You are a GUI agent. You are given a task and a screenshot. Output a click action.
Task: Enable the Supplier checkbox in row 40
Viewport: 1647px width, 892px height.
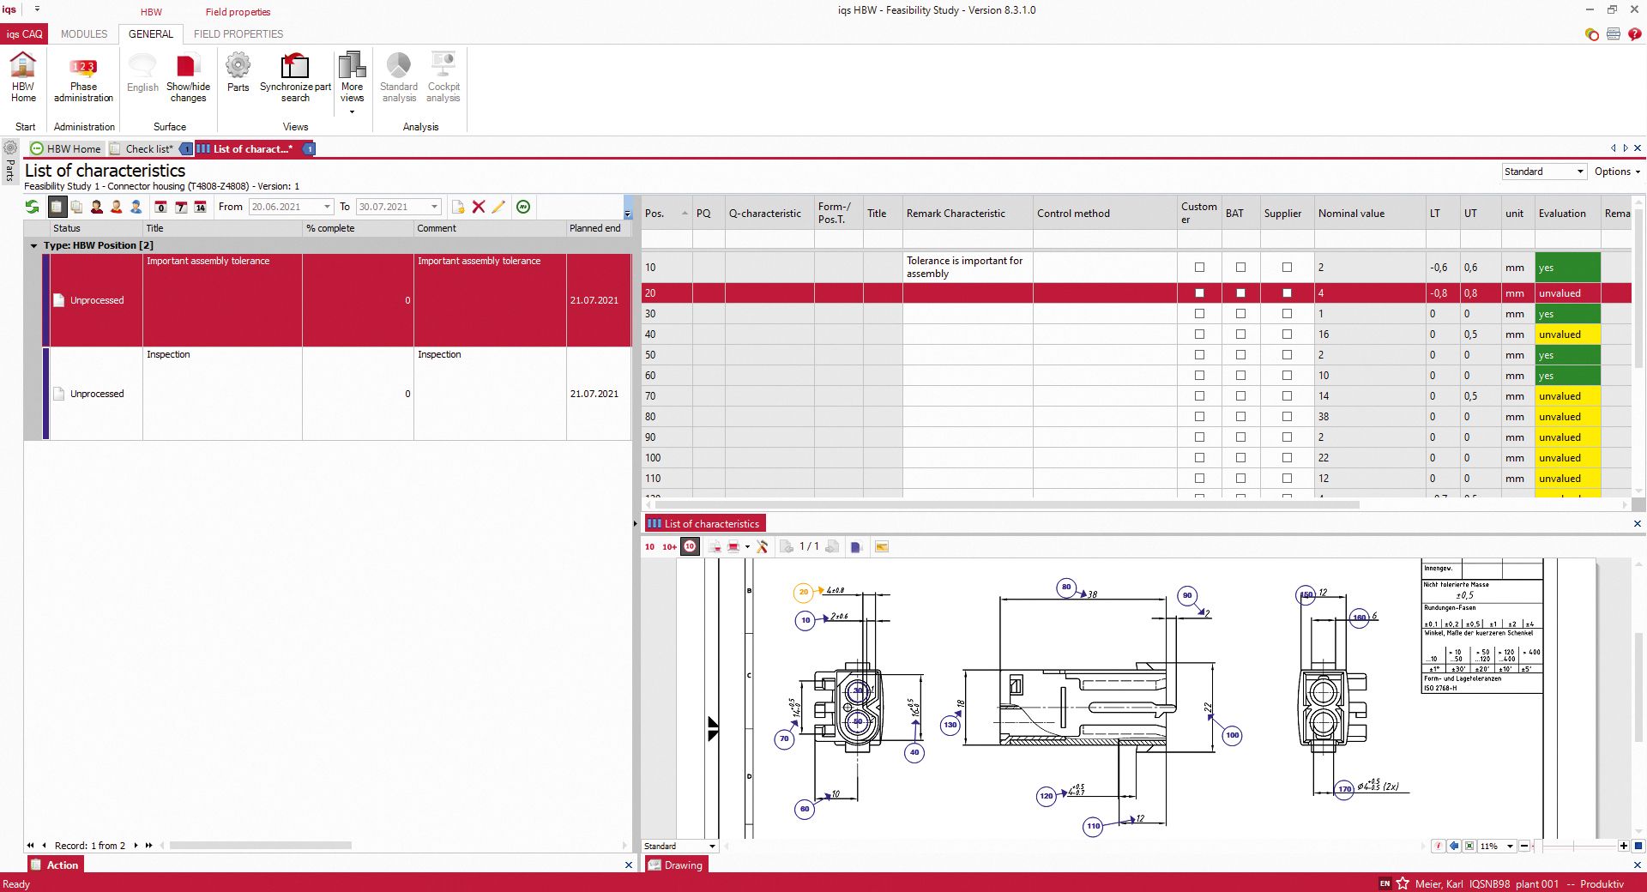pyautogui.click(x=1286, y=334)
